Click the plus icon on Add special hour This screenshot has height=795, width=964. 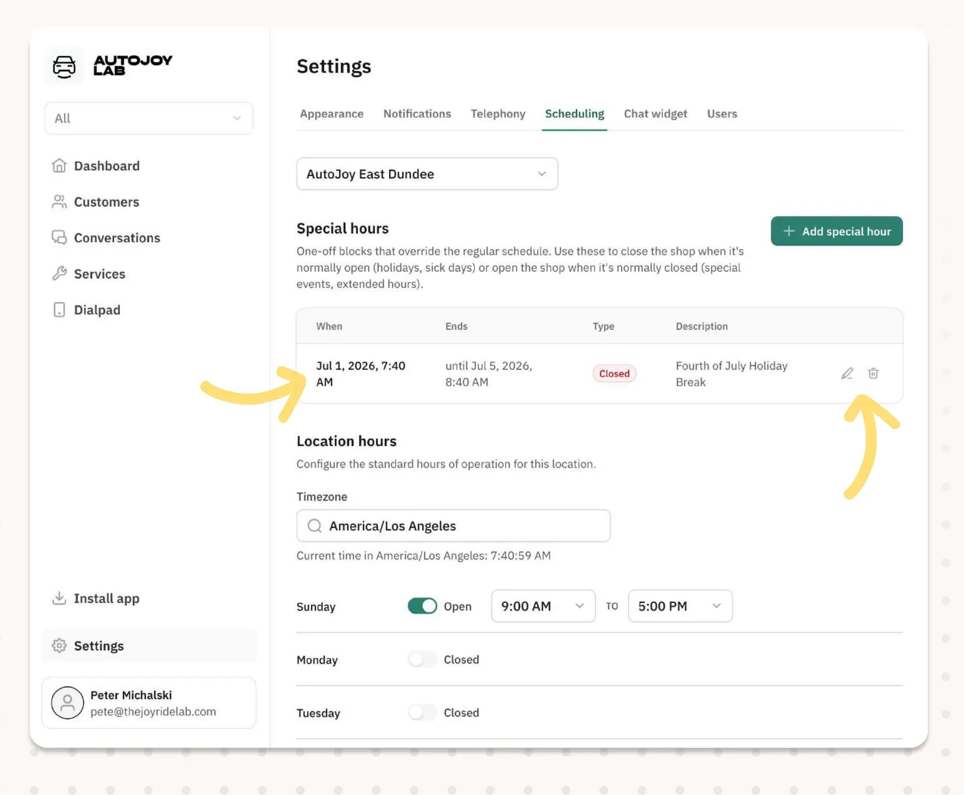[x=789, y=231]
